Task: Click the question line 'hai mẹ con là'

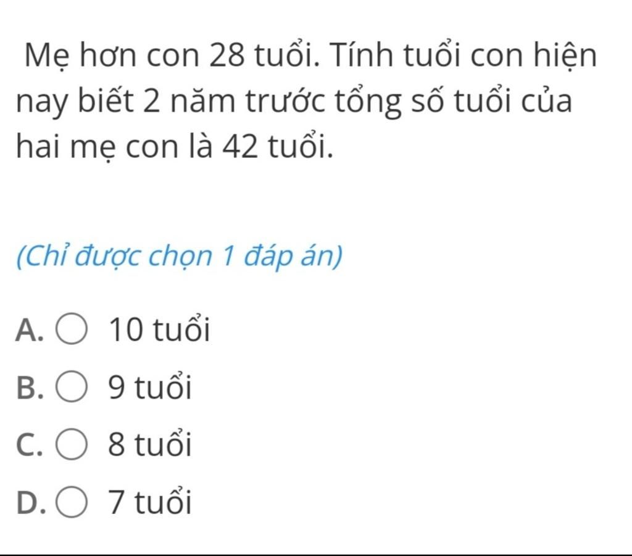Action: coord(176,146)
